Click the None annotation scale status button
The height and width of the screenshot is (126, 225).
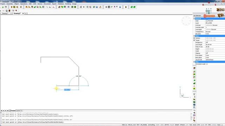pyautogui.click(x=219, y=125)
